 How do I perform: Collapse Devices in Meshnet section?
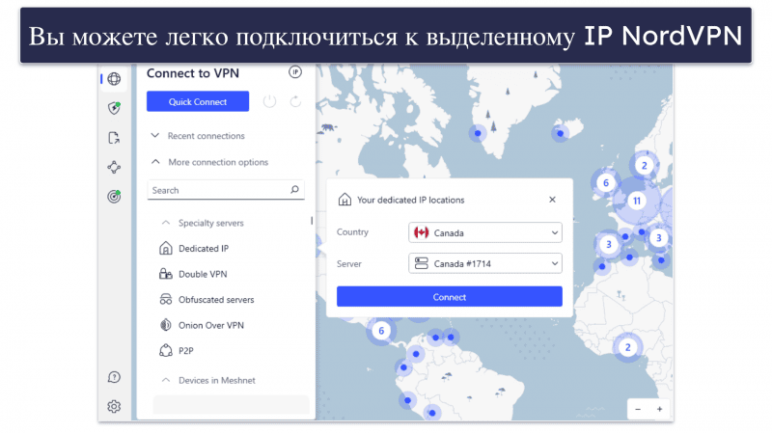[208, 380]
